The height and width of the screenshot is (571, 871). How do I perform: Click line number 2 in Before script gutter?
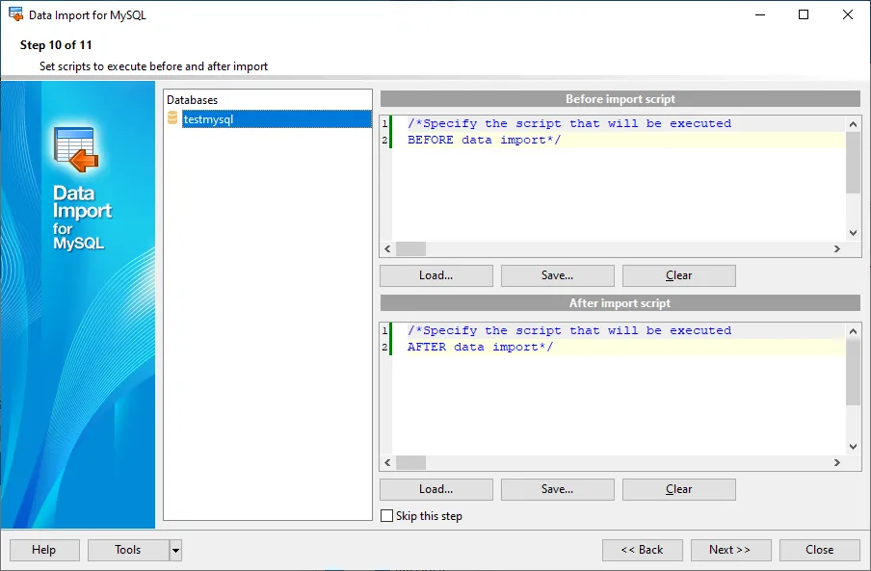coord(384,140)
